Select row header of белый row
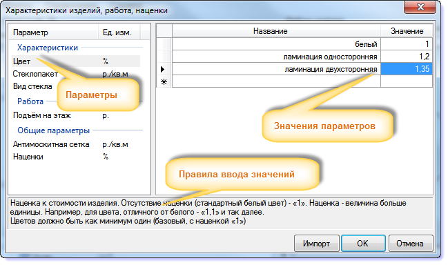Image resolution: width=448 pixels, height=265 pixels. (x=164, y=44)
